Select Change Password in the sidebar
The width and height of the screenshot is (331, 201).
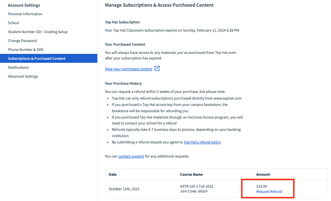[x=22, y=41]
